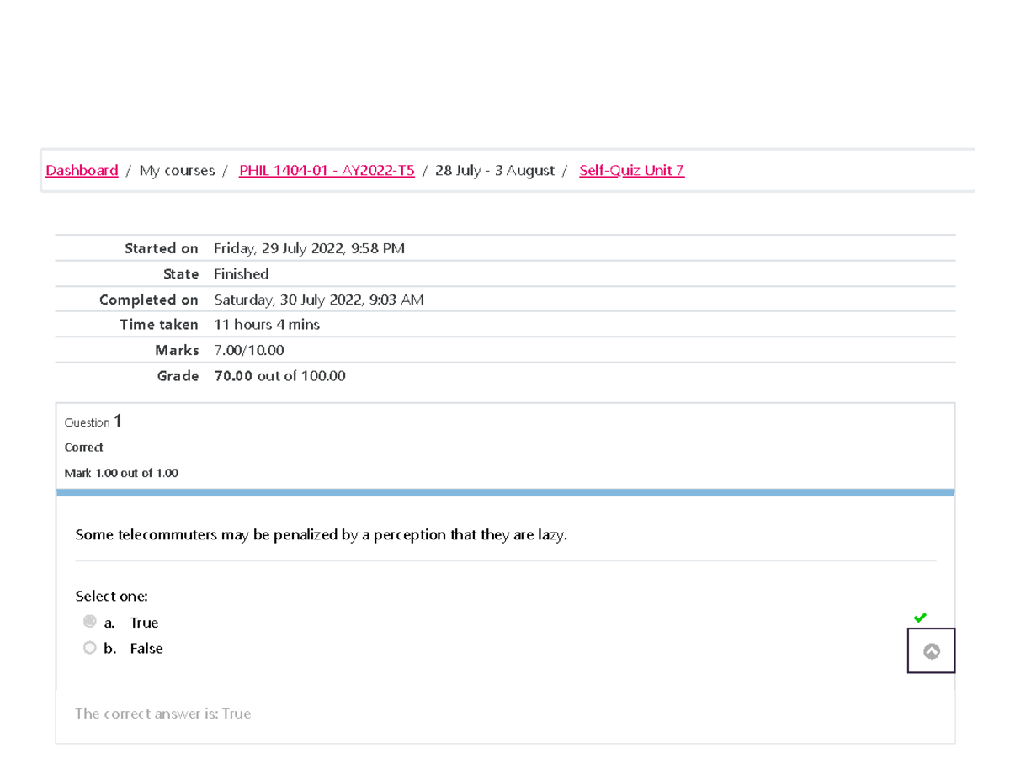Click the State value Finished
Screen dimensions: 1010x780
(x=241, y=274)
